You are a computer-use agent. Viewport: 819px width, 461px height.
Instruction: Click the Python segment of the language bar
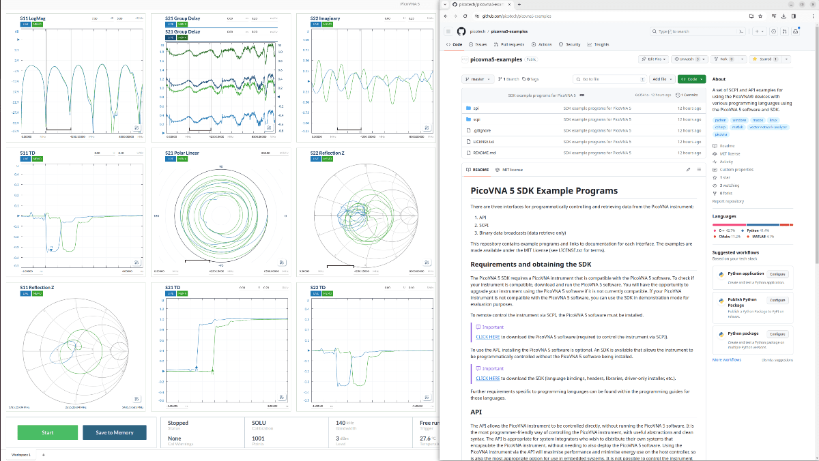(x=763, y=224)
